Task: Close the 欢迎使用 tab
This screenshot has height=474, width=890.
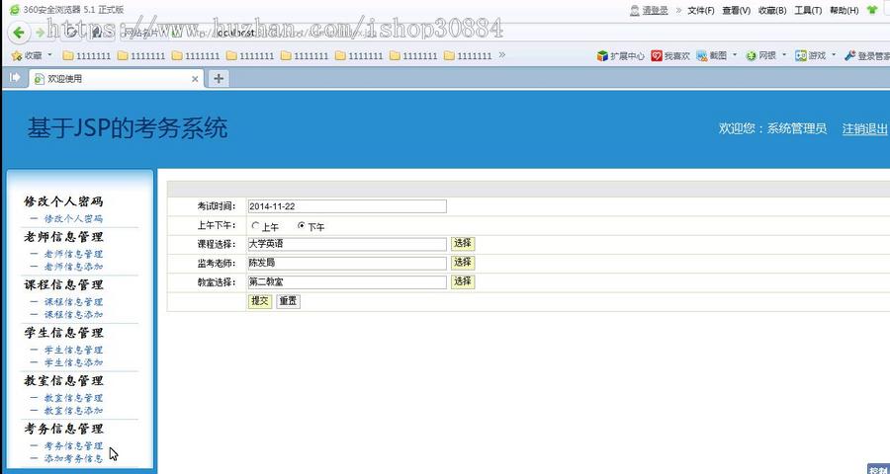Action: (195, 79)
